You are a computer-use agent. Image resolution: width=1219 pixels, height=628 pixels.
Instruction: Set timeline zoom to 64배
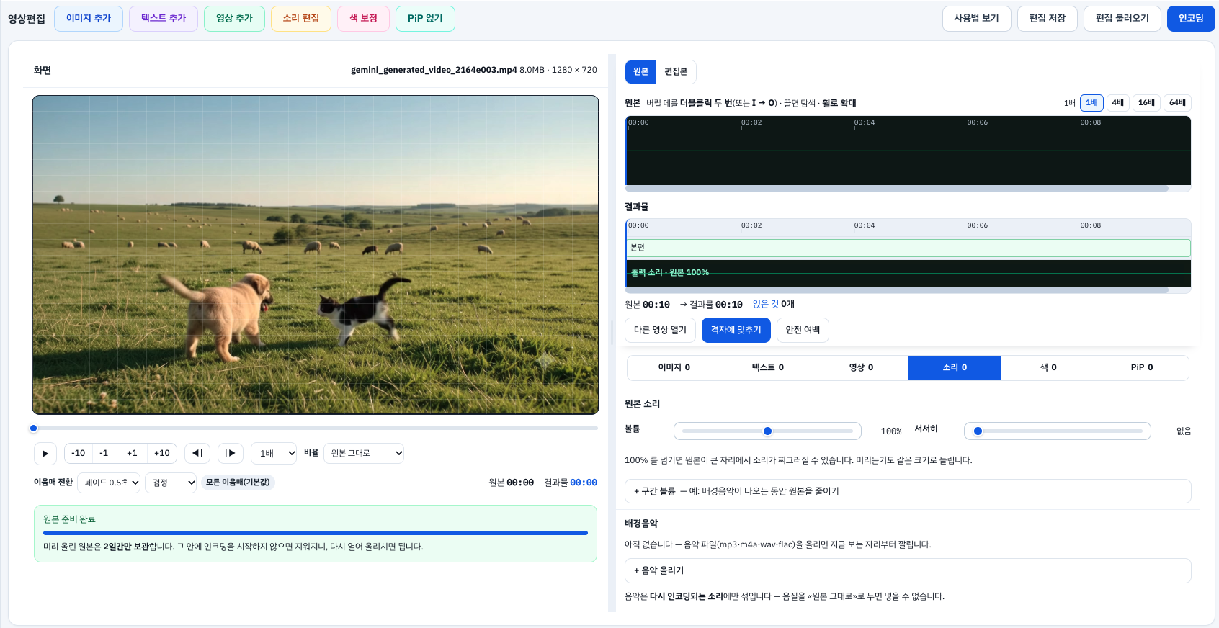tap(1177, 103)
